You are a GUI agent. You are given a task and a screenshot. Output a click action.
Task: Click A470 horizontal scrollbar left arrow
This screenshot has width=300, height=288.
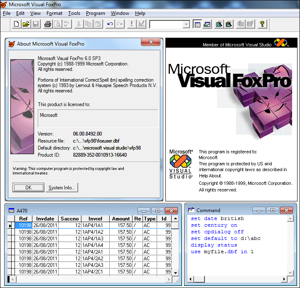(x=13, y=279)
